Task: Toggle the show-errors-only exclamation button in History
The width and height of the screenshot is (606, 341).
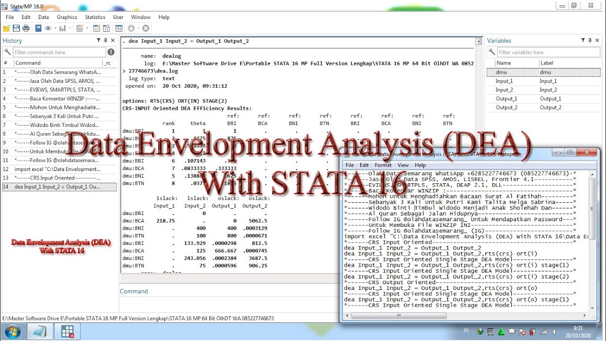Action: click(x=111, y=52)
